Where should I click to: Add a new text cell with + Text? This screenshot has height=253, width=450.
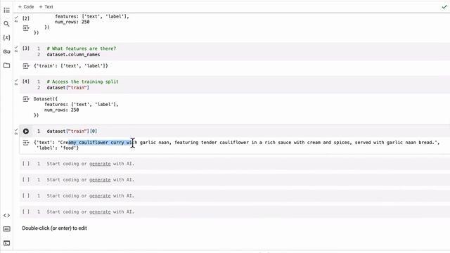46,6
